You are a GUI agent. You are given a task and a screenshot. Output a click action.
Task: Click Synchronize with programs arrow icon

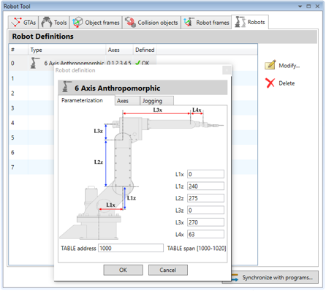coord(235,277)
